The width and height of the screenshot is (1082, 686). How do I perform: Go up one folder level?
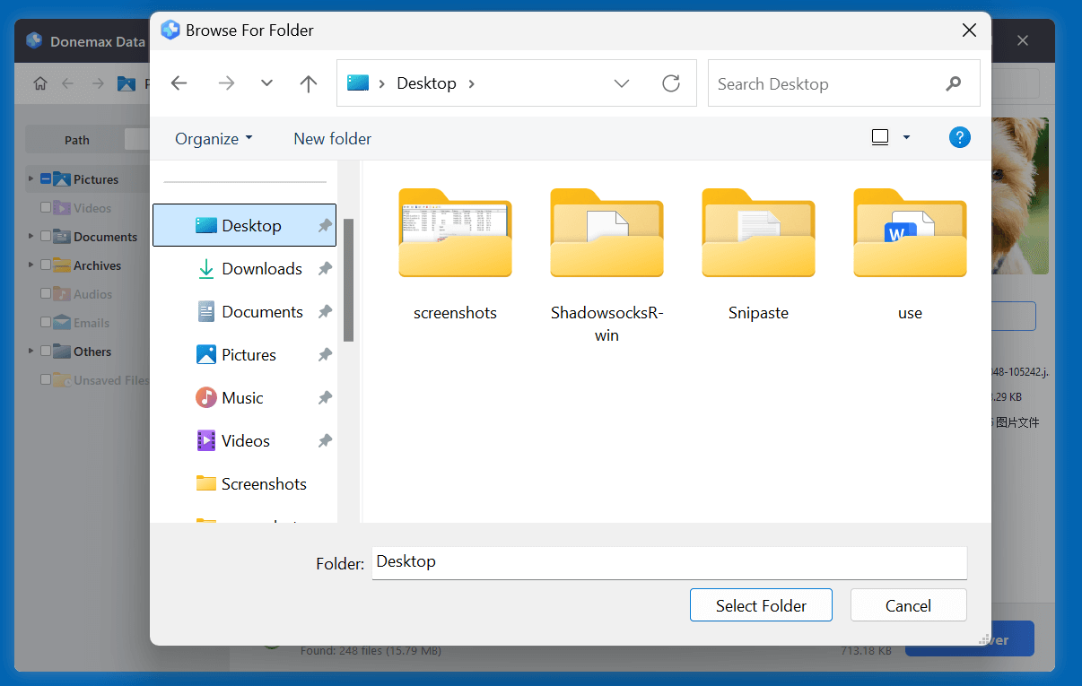tap(309, 83)
